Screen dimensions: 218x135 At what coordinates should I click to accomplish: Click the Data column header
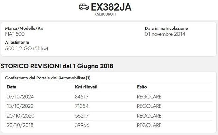(12, 87)
